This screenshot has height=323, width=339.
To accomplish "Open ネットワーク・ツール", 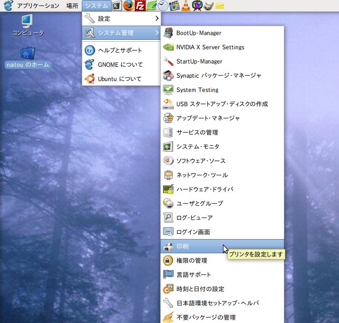I will (x=222, y=175).
